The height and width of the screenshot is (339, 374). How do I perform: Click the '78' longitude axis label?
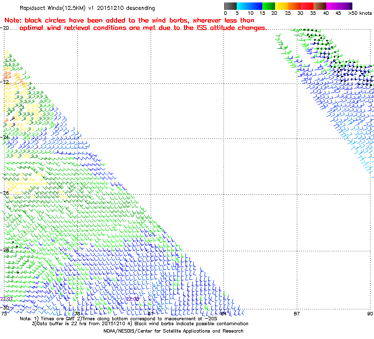pyautogui.click(x=77, y=313)
